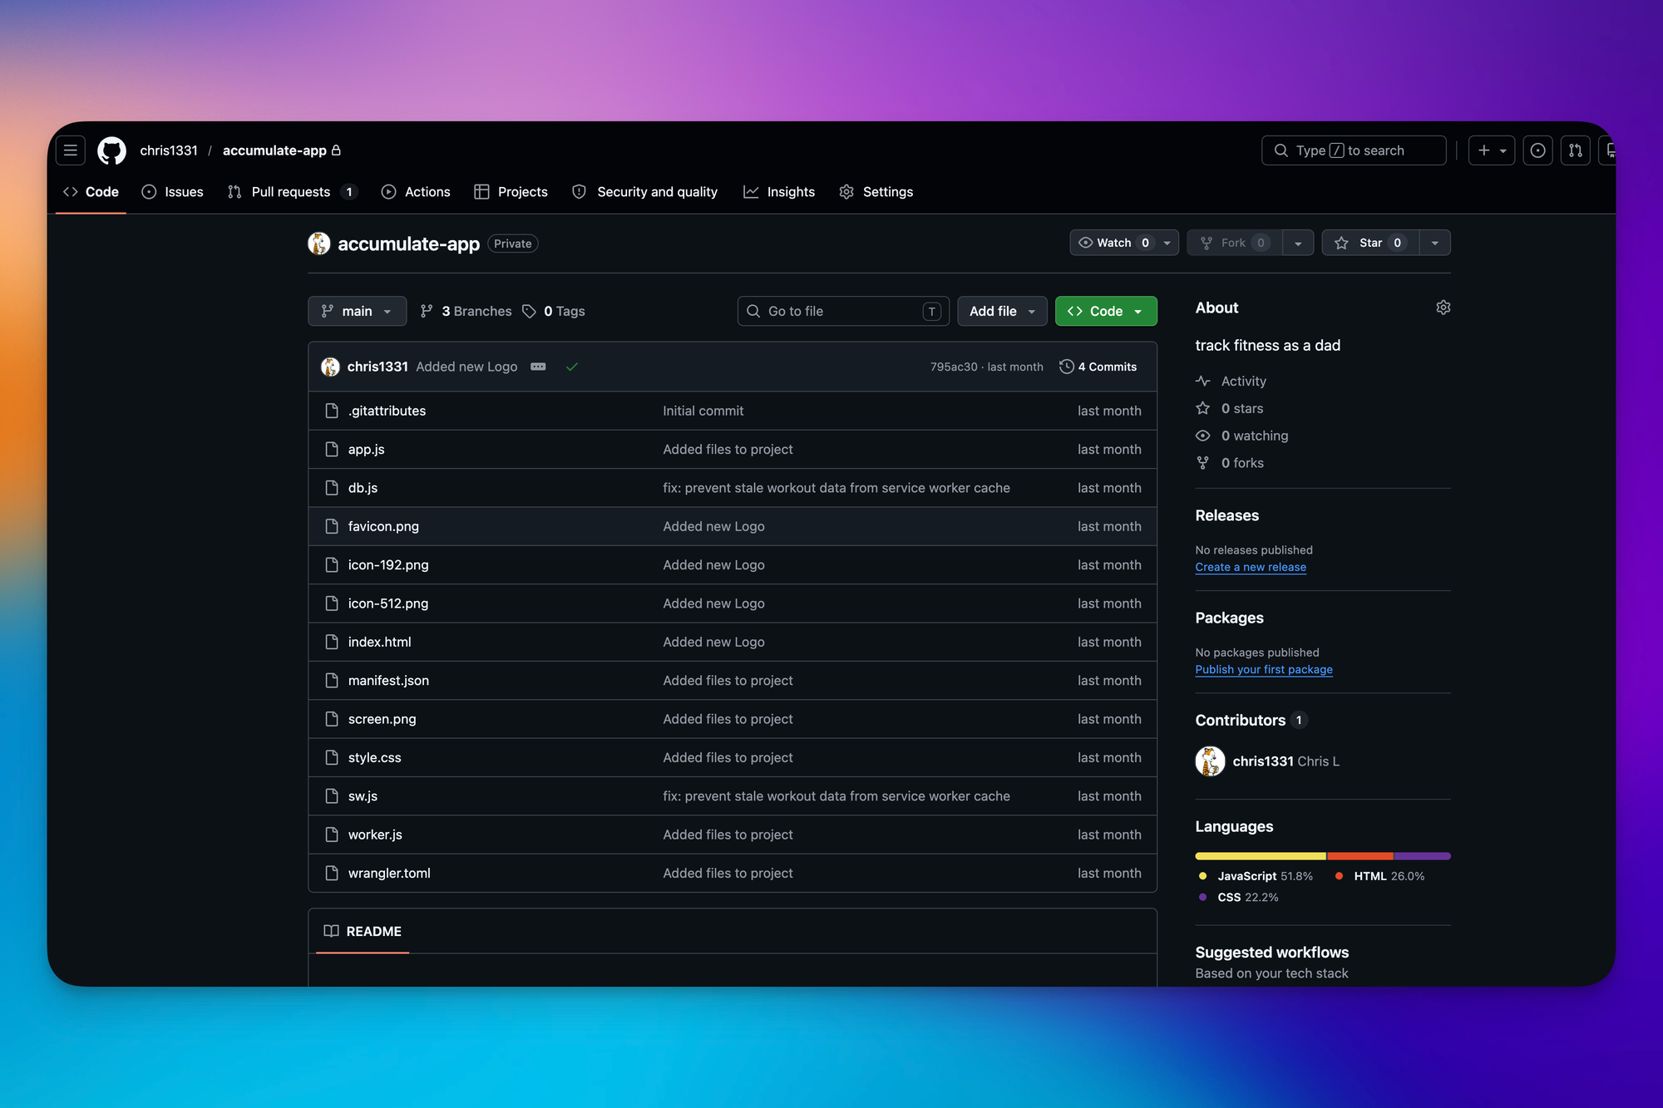Open the pull requests icon in header
The height and width of the screenshot is (1108, 1663).
tap(1575, 150)
